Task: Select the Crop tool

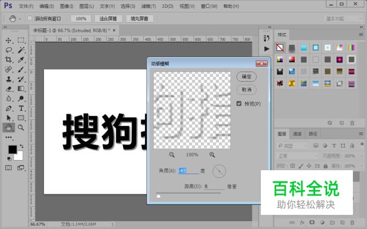Action: 8,59
